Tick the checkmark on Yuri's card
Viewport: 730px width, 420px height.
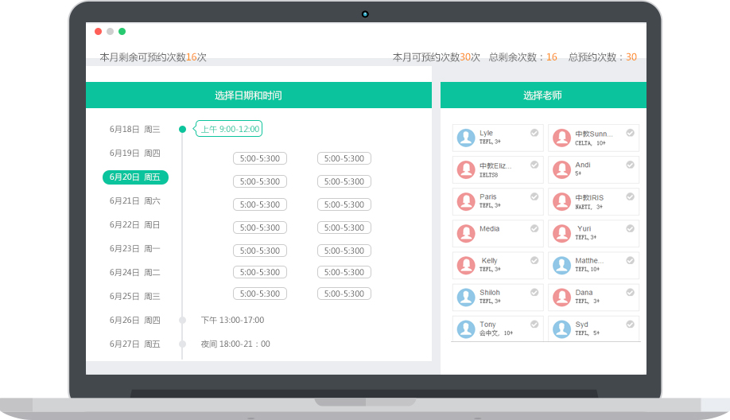click(630, 228)
